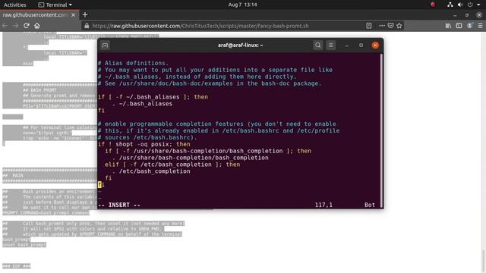486x273 pixels.
Task: Click the ". ~/.bash_aliases" line in vim
Action: (142, 104)
